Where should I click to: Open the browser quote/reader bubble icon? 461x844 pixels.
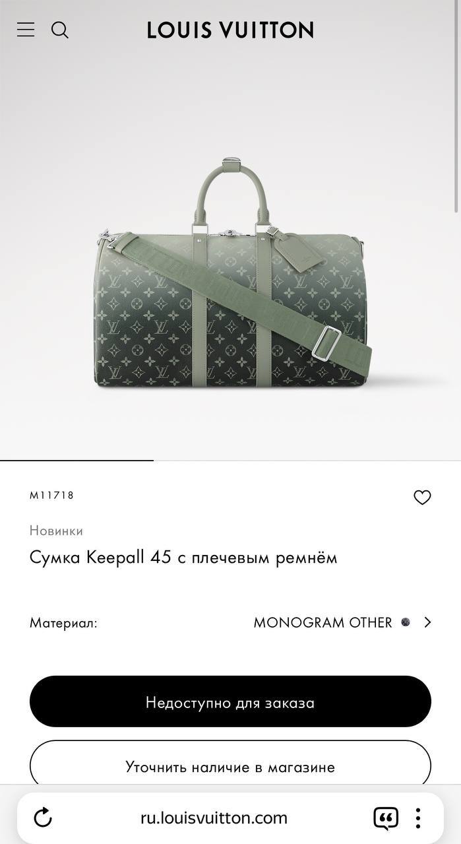[386, 818]
